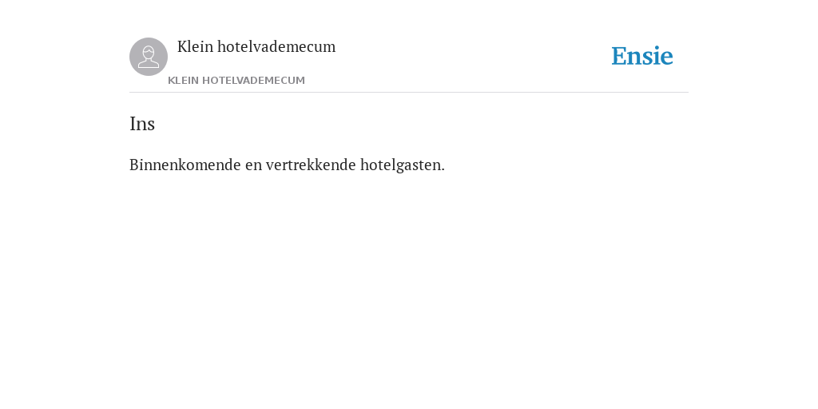This screenshot has height=409, width=818.
Task: Click KLEIN in the gray uppercase label
Action: pos(183,81)
